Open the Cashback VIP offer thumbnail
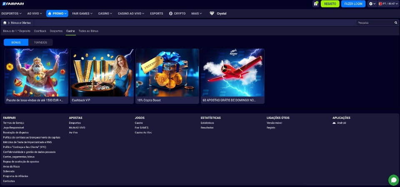Screen dimensions: 400x187 click(102, 72)
